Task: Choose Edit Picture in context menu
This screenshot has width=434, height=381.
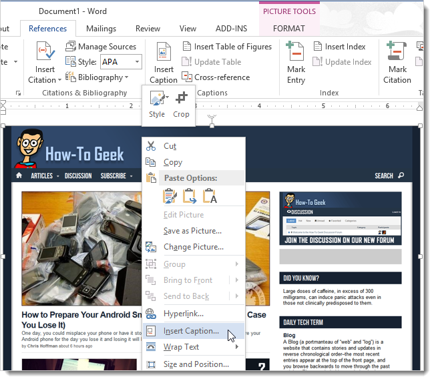Action: (194, 215)
